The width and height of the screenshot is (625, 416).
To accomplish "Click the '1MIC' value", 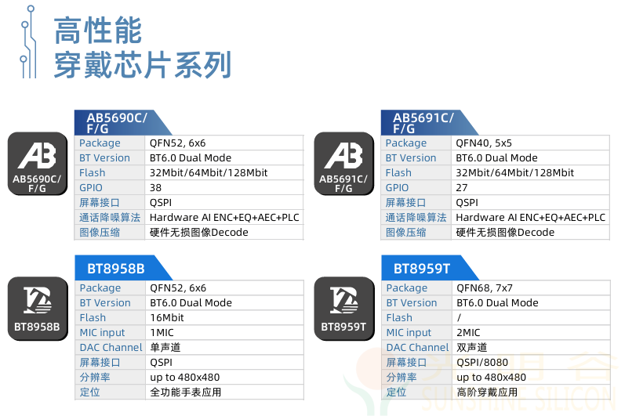I will [x=162, y=332].
